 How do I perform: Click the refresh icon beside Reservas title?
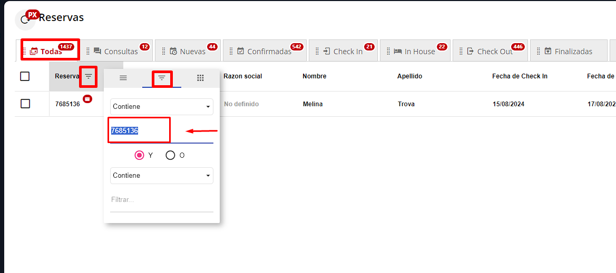(x=24, y=20)
